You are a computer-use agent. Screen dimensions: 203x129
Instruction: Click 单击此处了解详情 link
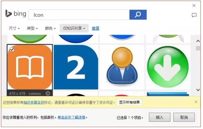coord(71,117)
